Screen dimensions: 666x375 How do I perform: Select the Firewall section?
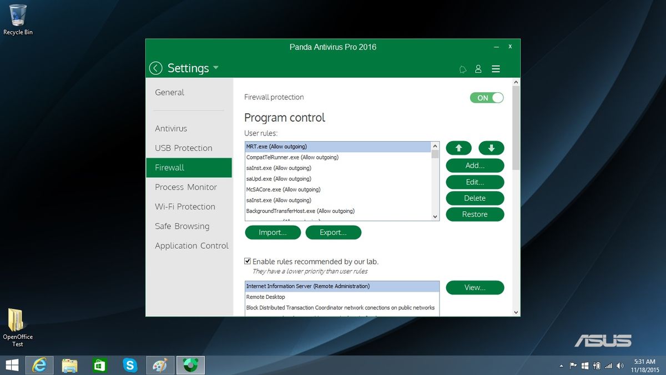189,167
